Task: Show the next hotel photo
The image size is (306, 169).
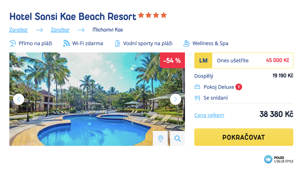Action: pyautogui.click(x=175, y=99)
